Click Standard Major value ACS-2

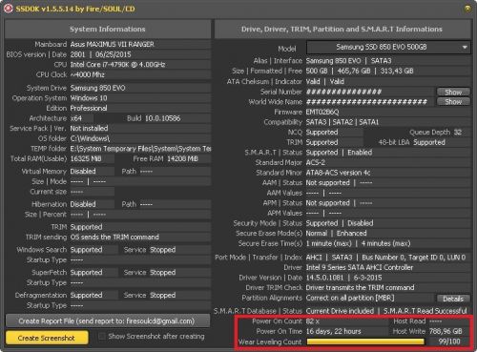pyautogui.click(x=315, y=162)
